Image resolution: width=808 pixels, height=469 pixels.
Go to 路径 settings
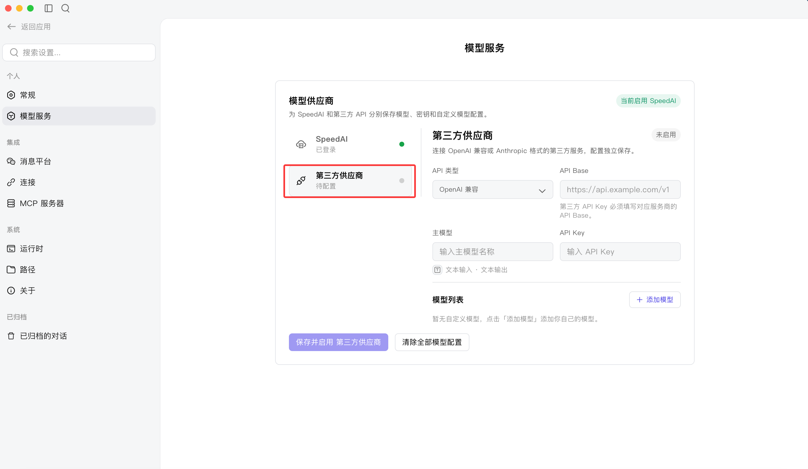coord(79,270)
